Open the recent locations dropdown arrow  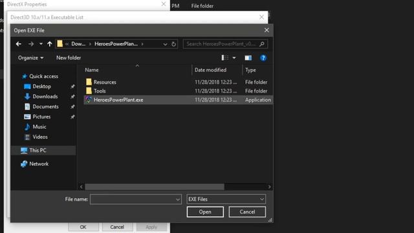click(x=41, y=44)
